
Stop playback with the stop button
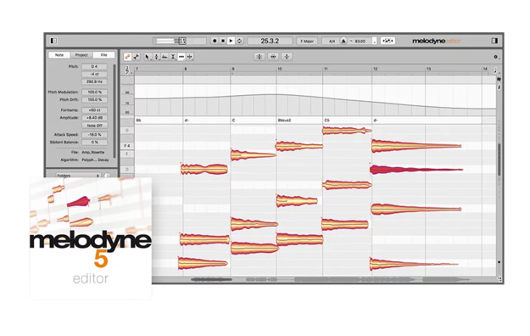223,41
